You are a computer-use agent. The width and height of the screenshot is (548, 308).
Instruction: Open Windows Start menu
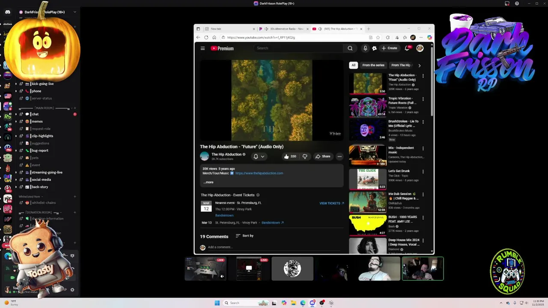click(217, 303)
